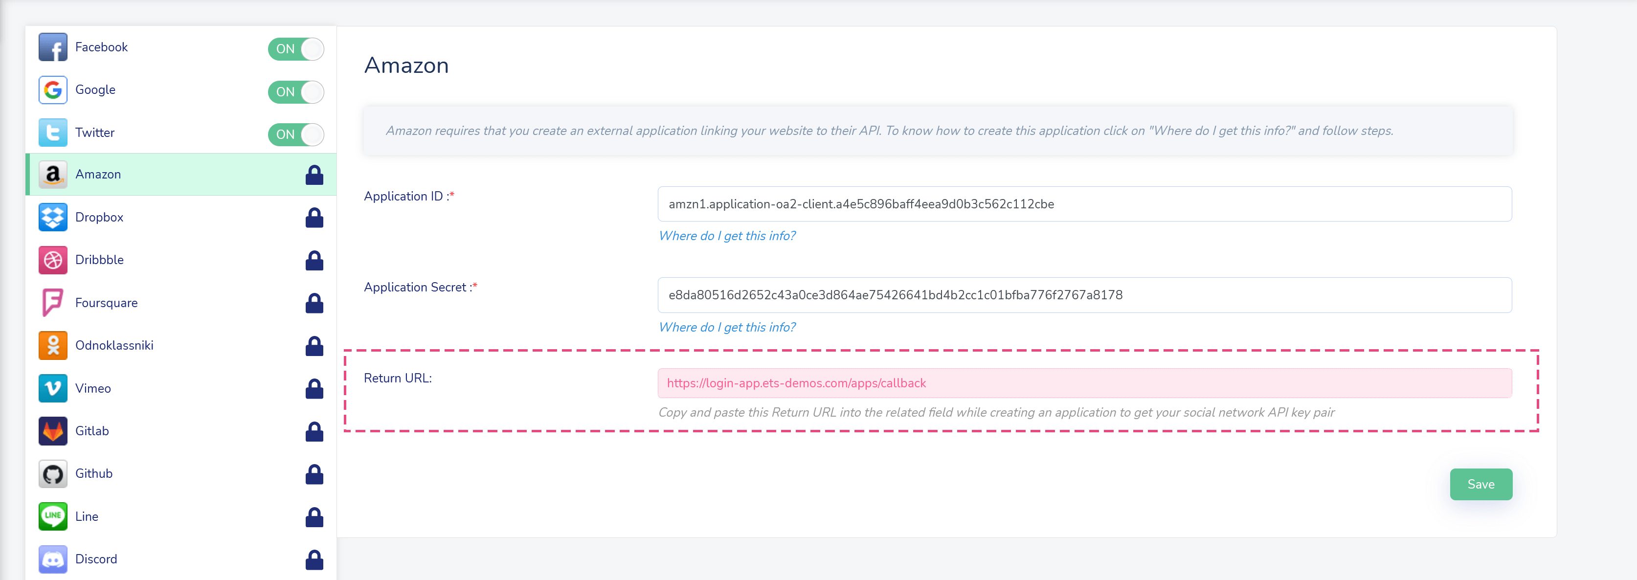1637x580 pixels.
Task: Select Twitter in the network list
Action: point(95,132)
